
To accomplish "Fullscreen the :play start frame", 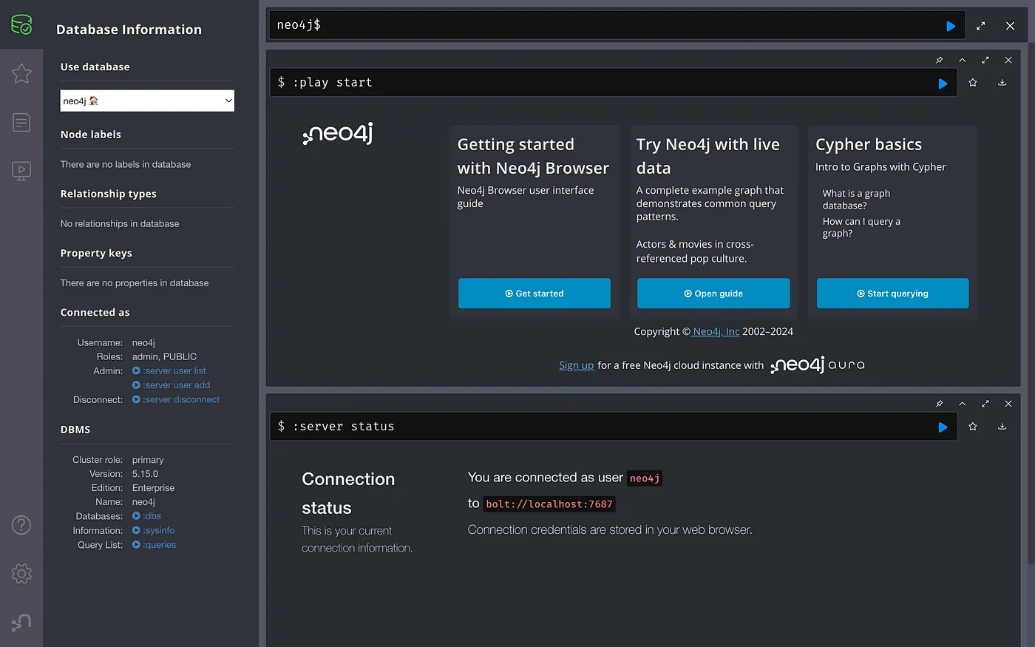I will 985,60.
